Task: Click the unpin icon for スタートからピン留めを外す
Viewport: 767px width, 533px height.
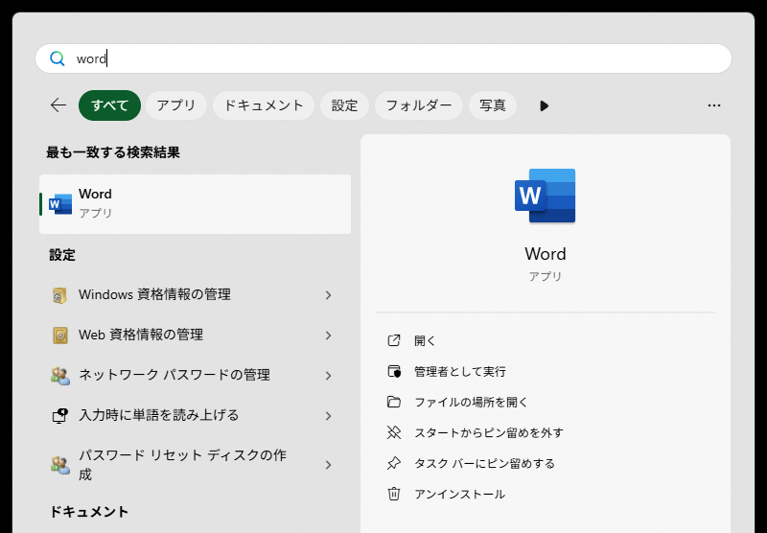Action: point(394,432)
